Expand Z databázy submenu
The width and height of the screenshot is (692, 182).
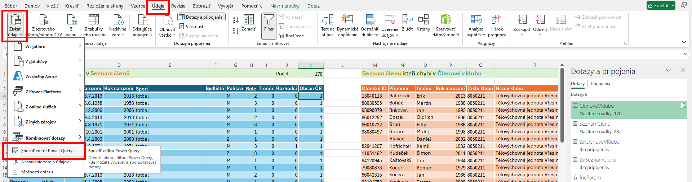(46, 62)
